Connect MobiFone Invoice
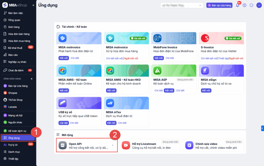 tap(159, 58)
